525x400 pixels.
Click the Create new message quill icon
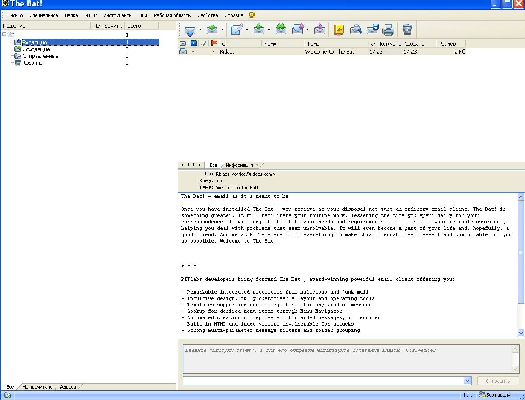tap(237, 30)
